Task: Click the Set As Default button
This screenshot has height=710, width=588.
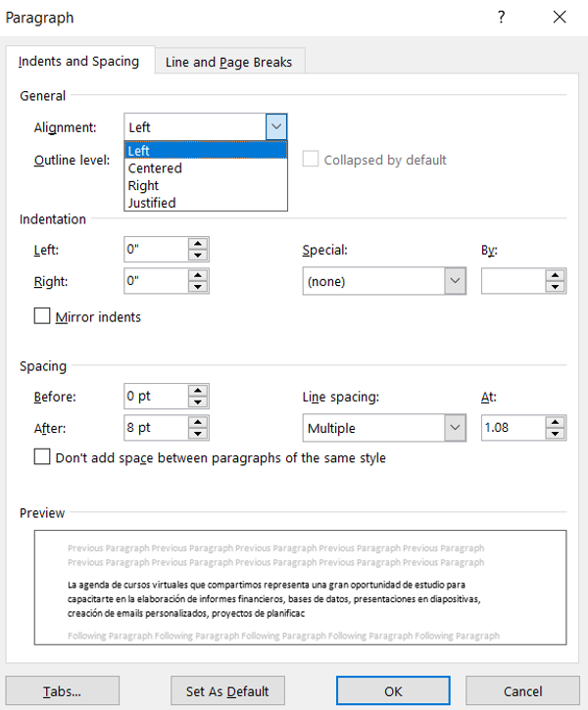Action: [x=228, y=691]
